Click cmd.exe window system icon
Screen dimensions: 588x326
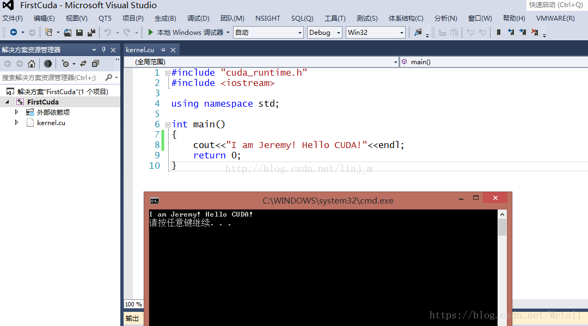point(155,201)
